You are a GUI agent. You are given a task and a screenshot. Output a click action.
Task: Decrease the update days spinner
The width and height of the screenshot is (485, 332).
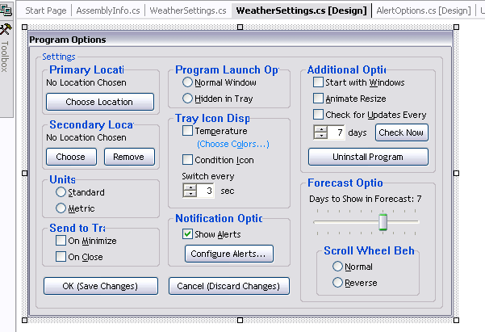[x=320, y=136]
